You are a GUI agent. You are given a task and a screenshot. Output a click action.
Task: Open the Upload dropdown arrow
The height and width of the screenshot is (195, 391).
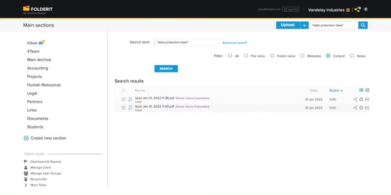tap(304, 25)
